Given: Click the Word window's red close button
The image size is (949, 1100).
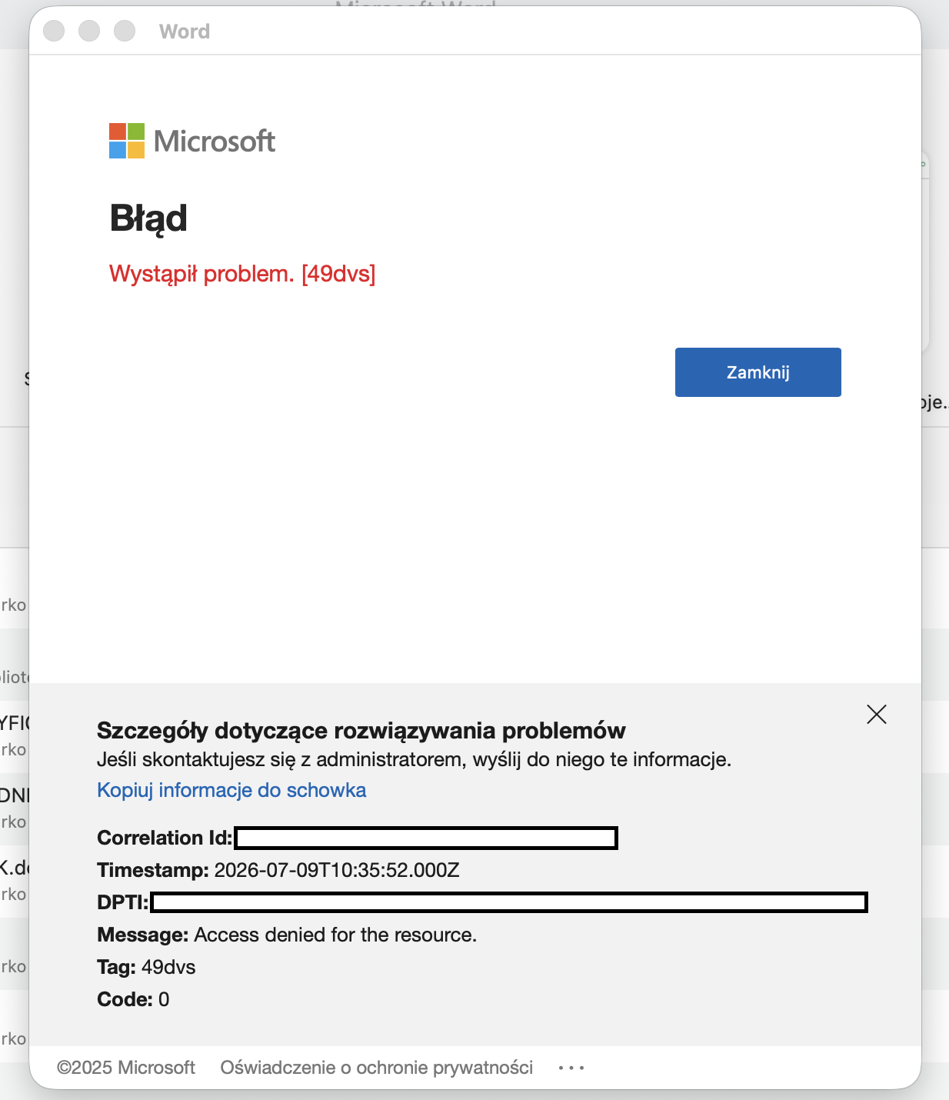Looking at the screenshot, I should (x=54, y=31).
